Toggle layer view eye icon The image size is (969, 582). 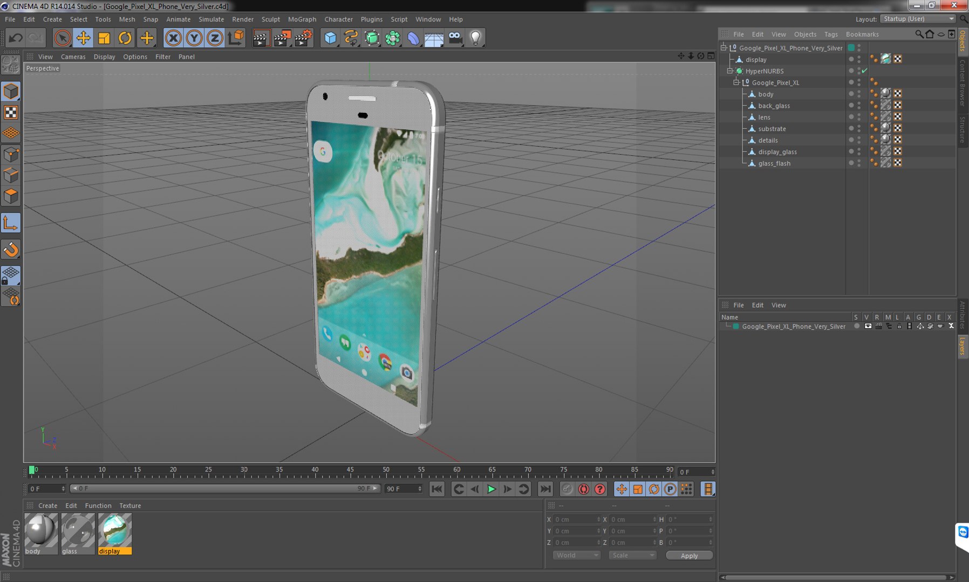pos(868,326)
